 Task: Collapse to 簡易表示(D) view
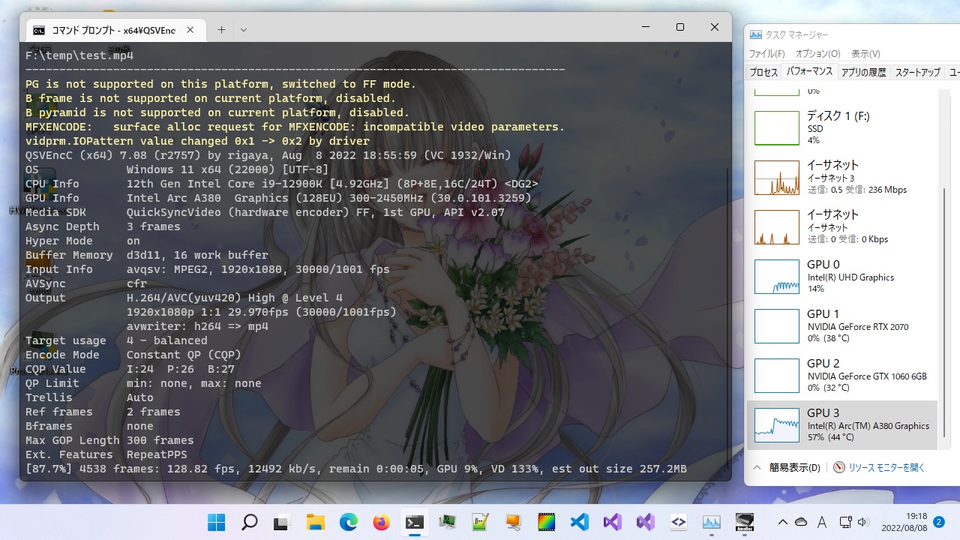(x=786, y=467)
